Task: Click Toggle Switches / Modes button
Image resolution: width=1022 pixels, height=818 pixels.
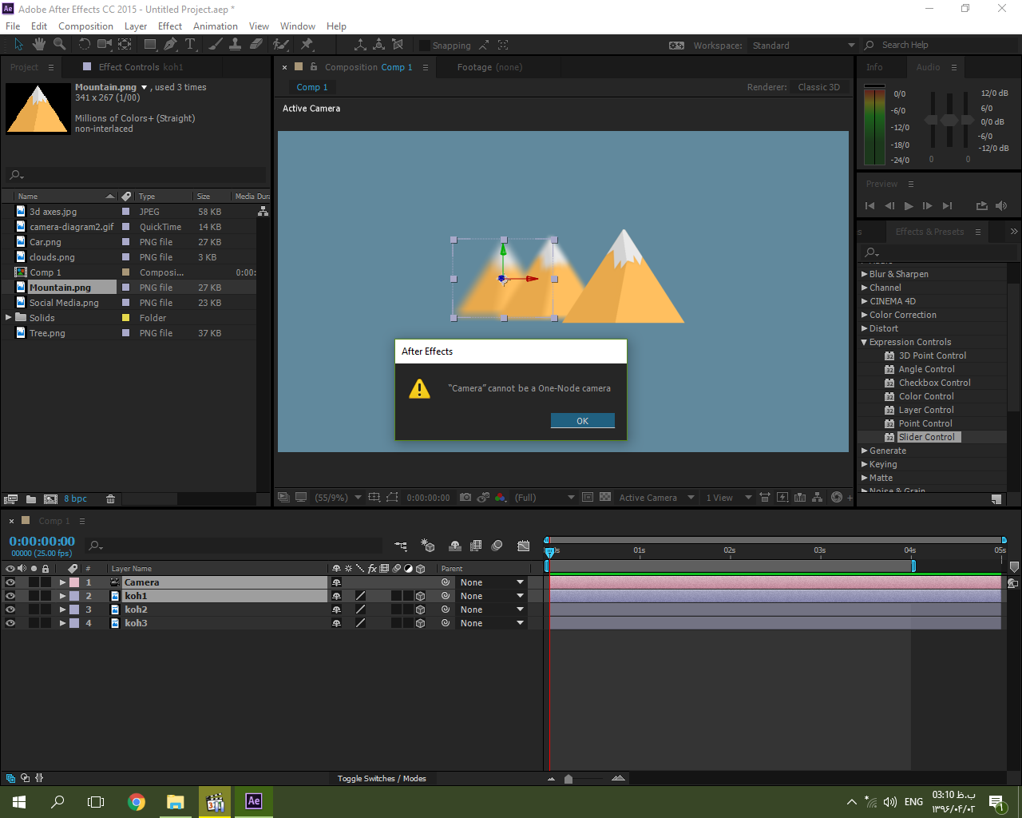Action: [x=382, y=778]
